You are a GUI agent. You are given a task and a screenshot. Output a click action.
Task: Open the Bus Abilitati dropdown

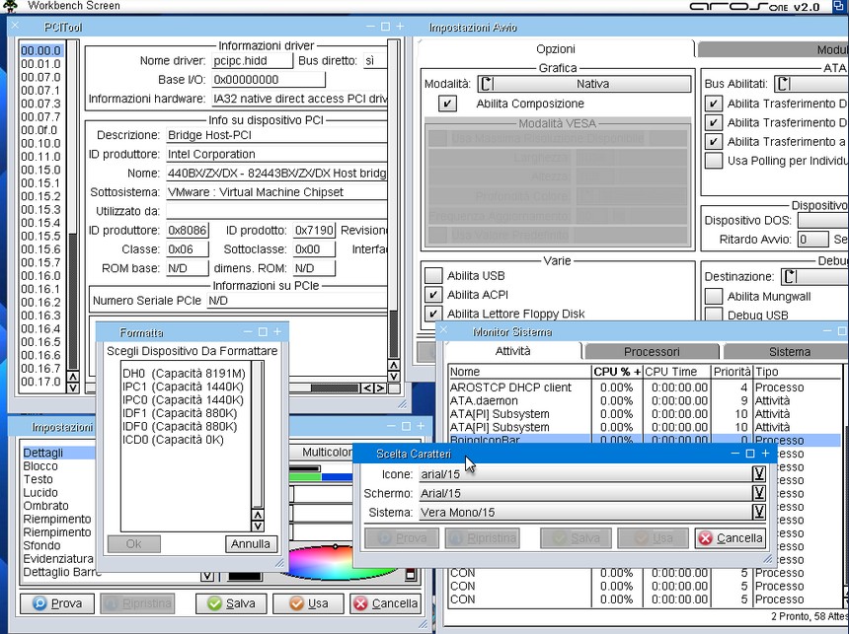pyautogui.click(x=810, y=84)
